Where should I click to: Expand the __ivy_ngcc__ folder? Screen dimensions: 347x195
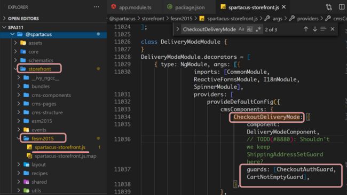click(19, 78)
